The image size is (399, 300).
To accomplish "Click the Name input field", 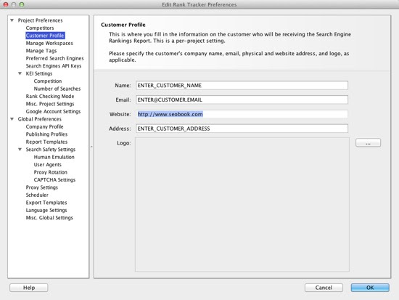I will [x=242, y=86].
